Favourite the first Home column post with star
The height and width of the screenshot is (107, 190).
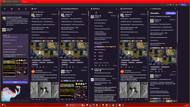(40, 67)
